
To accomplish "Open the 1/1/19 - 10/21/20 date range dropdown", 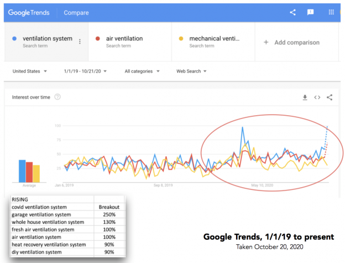I will click(85, 71).
